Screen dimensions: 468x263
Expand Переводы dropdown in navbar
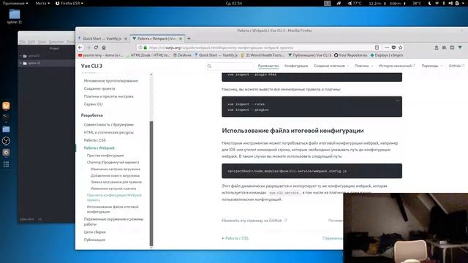[x=431, y=66]
